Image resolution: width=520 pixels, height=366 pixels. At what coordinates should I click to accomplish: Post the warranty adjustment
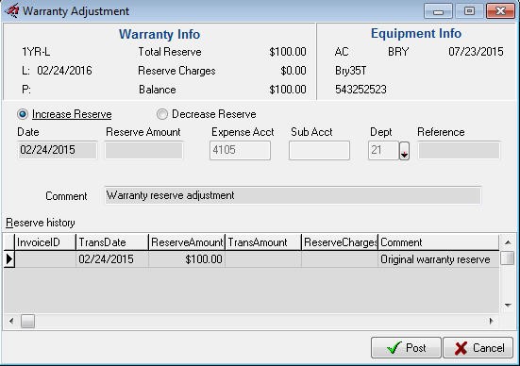point(406,348)
